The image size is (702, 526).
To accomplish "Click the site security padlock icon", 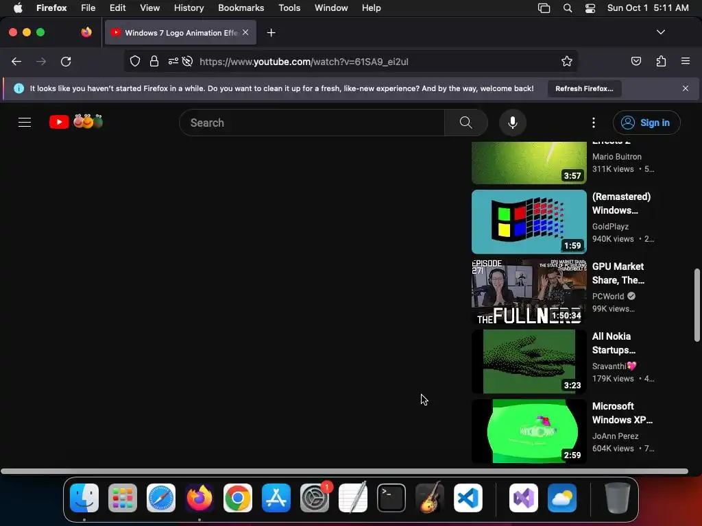I will point(154,61).
